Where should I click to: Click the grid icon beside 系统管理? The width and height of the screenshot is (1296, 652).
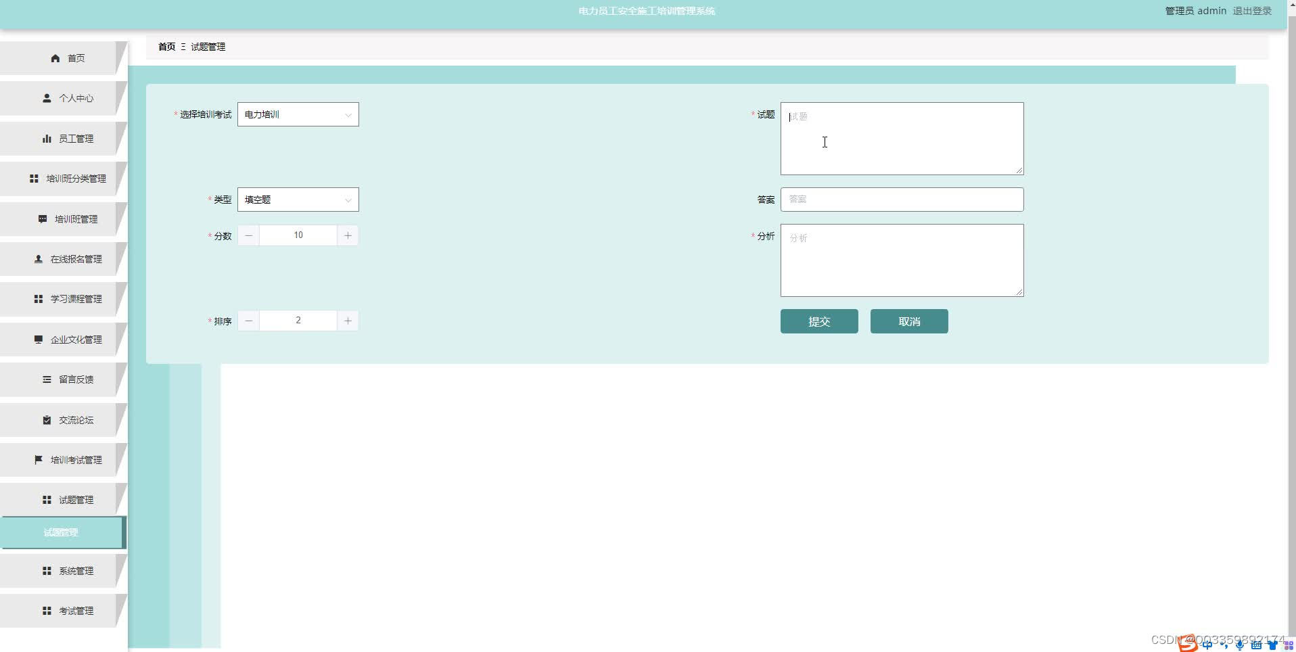pos(47,571)
